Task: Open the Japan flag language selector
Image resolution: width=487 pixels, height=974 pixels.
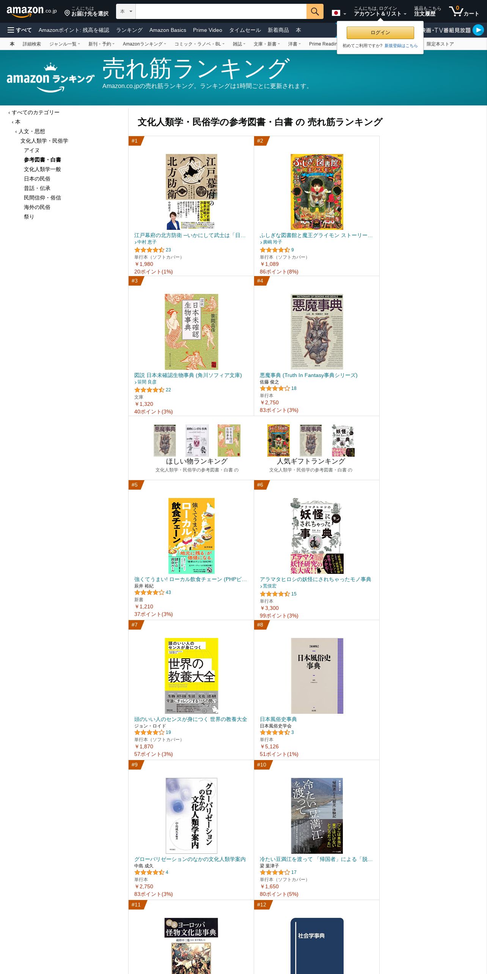Action: coord(339,13)
